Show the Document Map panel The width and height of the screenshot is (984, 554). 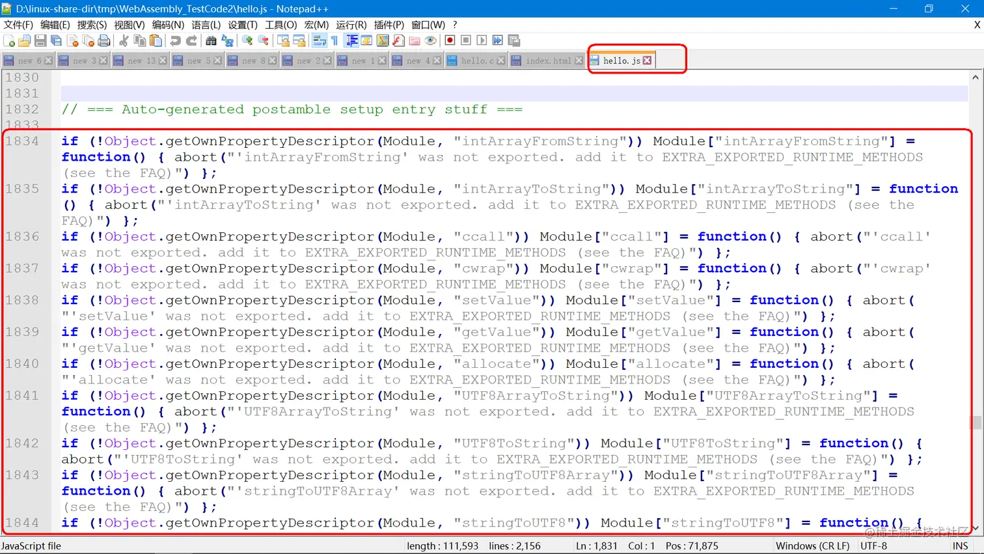pyautogui.click(x=383, y=40)
